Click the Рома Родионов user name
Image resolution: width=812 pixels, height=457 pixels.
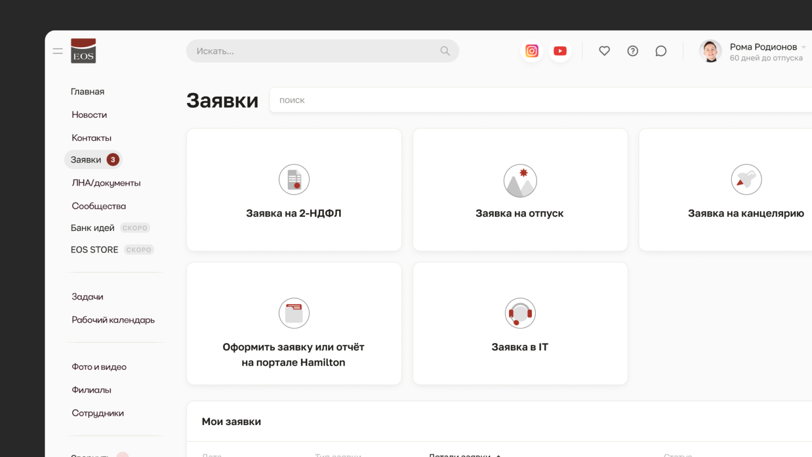[x=763, y=47]
